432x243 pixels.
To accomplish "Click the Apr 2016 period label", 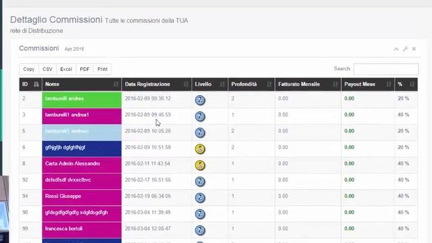I will tap(74, 49).
